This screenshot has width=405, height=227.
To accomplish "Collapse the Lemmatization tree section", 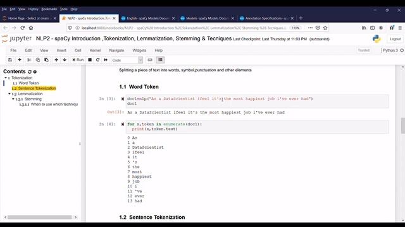I will coord(9,94).
